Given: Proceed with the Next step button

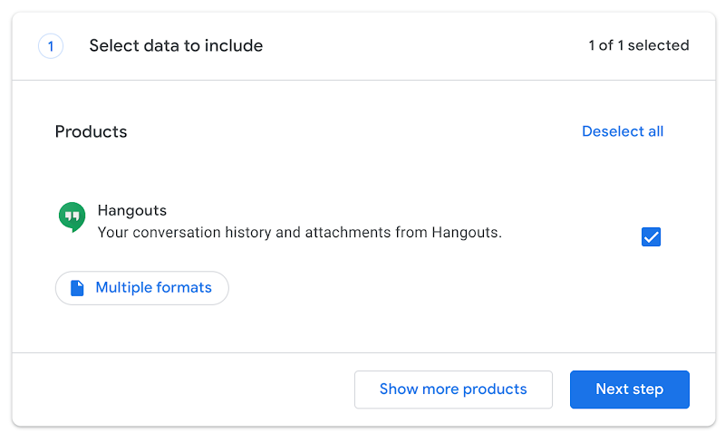Looking at the screenshot, I should (x=629, y=390).
